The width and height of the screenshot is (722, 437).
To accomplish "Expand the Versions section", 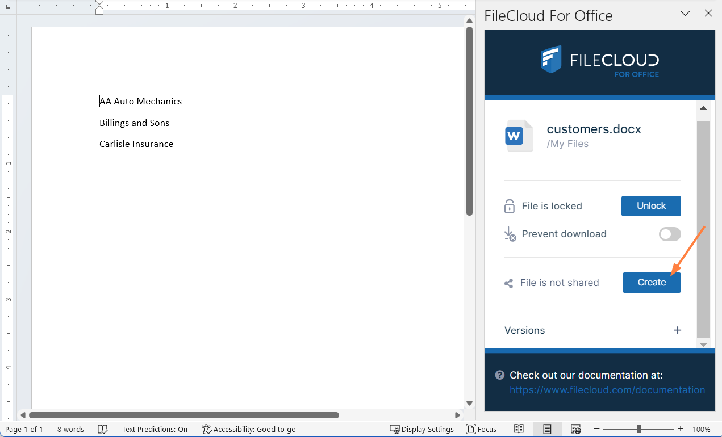I will coord(677,330).
